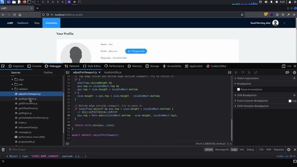Viewport: 297px width, 167px height.
Task: Collapse the sources pane toggle icon
Action: (68, 72)
